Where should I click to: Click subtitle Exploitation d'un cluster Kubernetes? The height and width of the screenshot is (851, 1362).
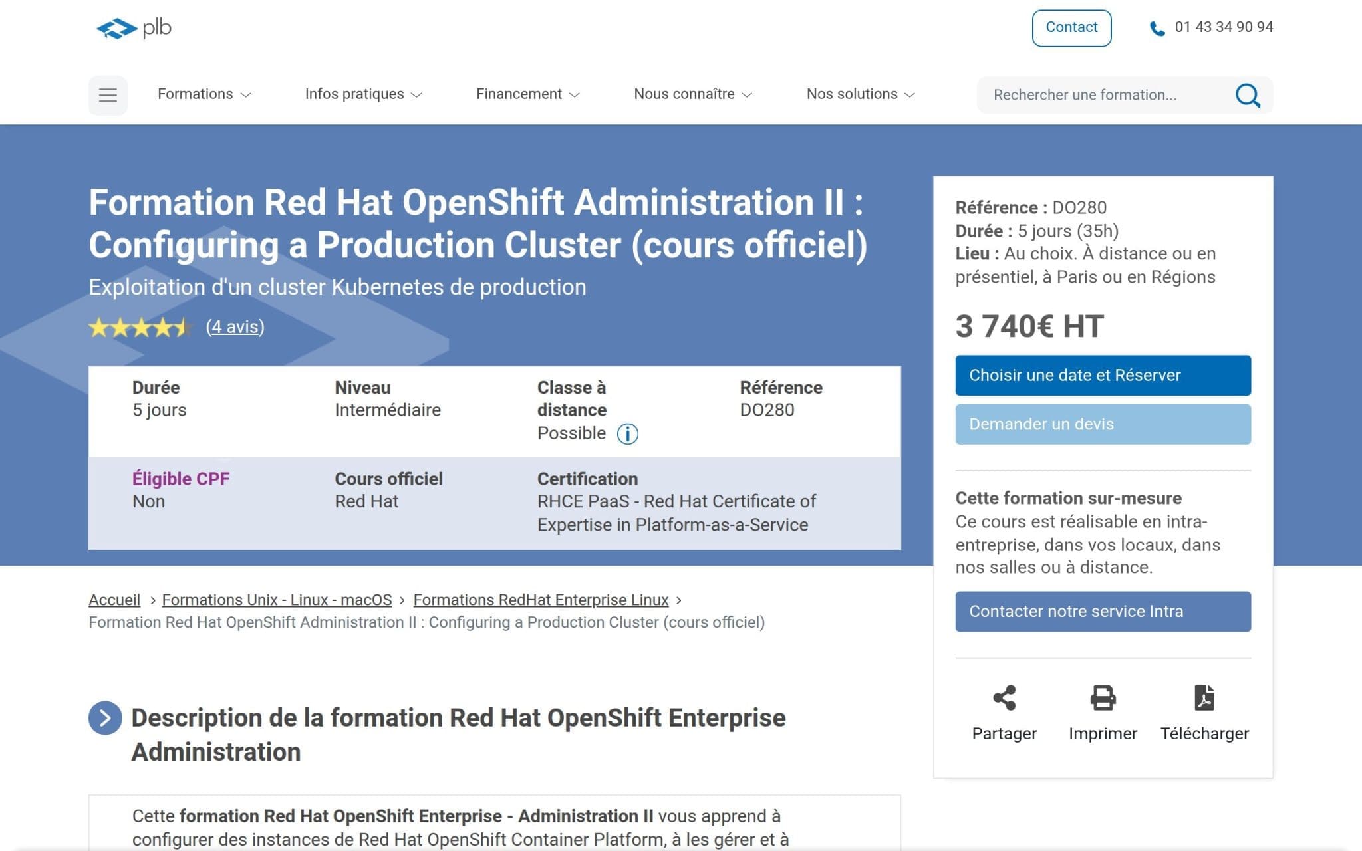(x=337, y=287)
